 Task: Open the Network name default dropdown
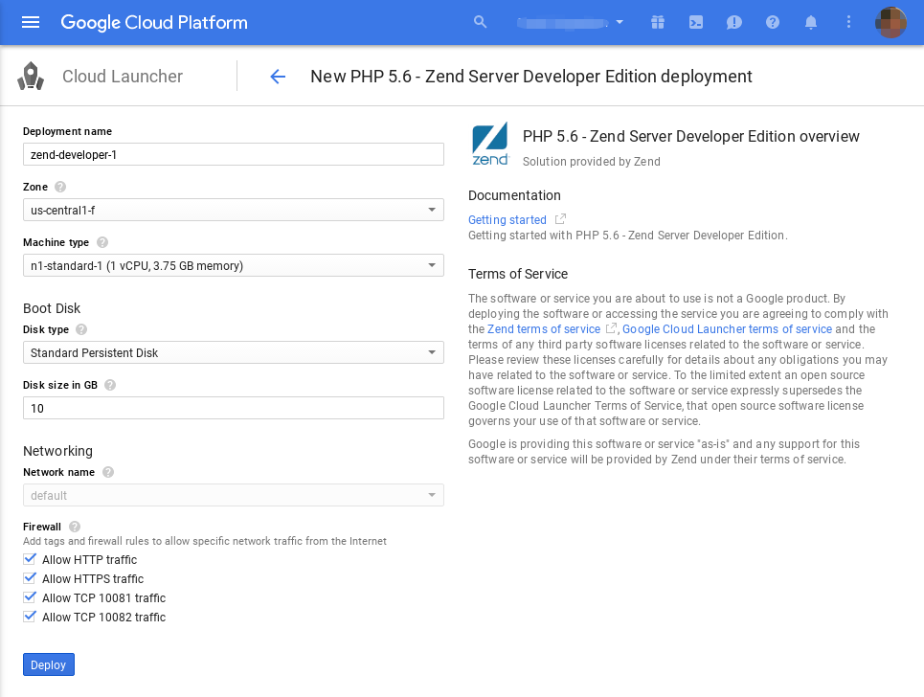(234, 495)
